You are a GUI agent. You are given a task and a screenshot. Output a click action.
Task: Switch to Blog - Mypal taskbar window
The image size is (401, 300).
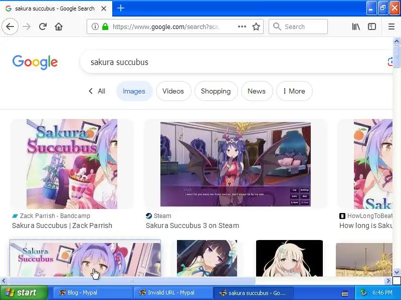[92, 292]
